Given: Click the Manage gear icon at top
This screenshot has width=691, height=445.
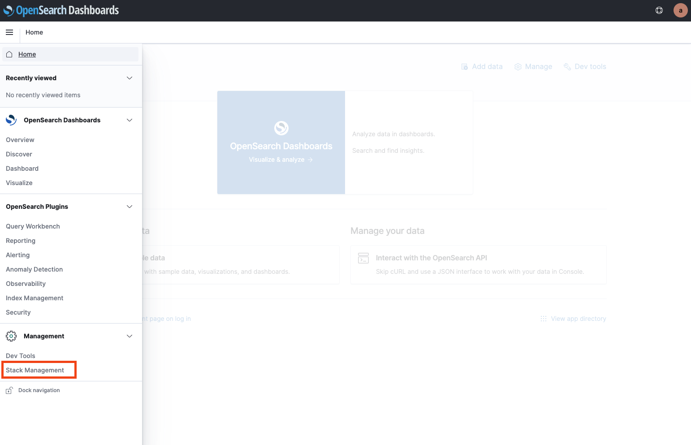Looking at the screenshot, I should 518,67.
